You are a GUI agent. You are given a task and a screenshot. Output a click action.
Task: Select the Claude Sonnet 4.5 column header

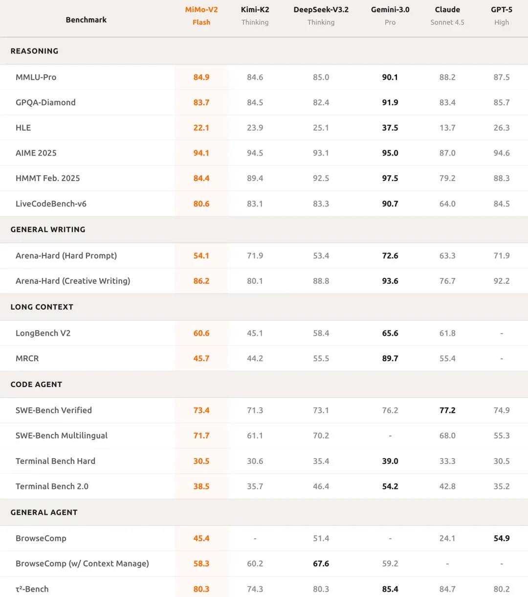pos(447,16)
